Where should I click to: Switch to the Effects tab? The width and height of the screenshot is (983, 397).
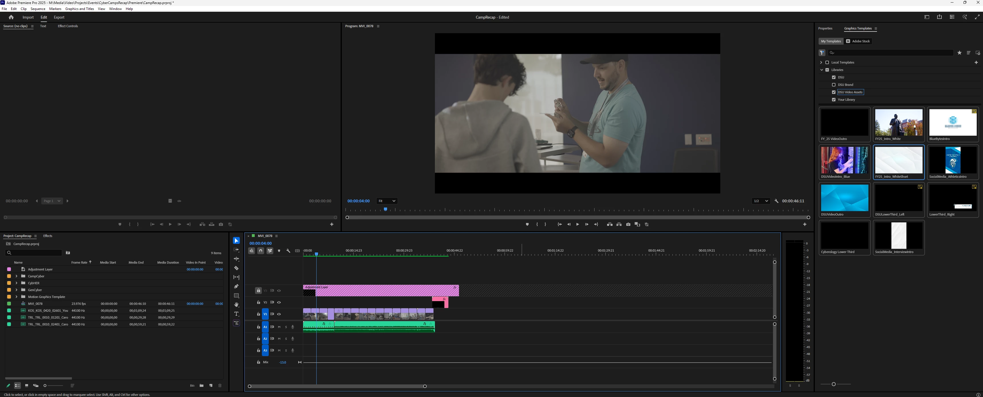[48, 236]
